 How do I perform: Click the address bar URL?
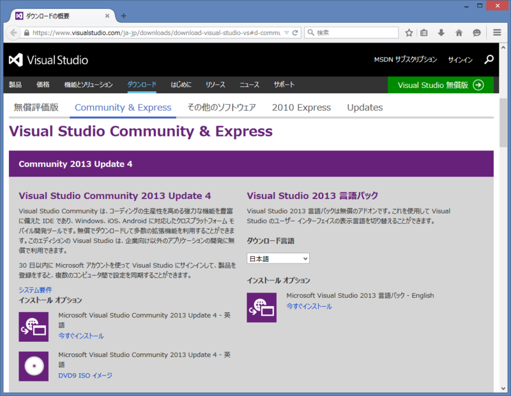tap(156, 33)
